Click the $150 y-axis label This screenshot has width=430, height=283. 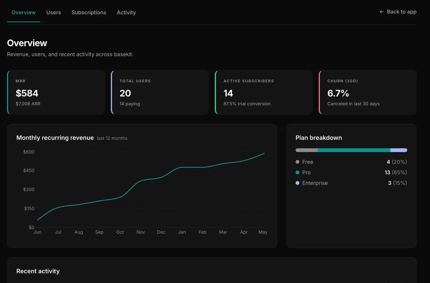pyautogui.click(x=29, y=208)
